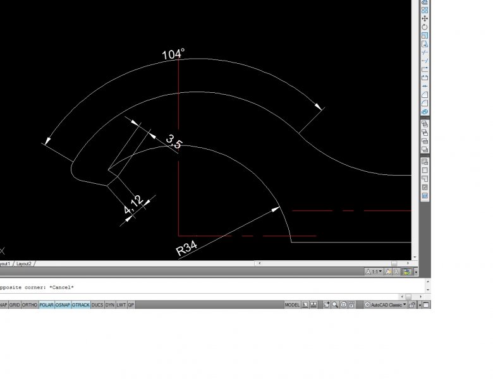Open the Display Viewports Dialog icon
493x379 pixels.
(425, 162)
